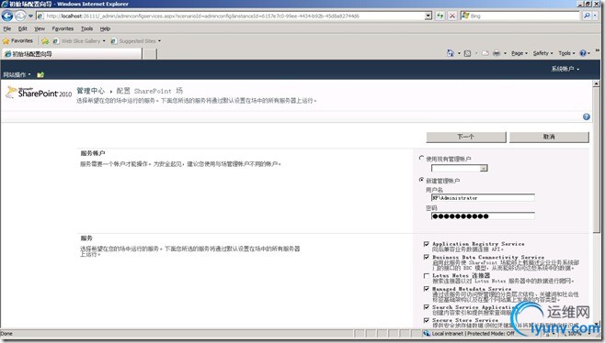This screenshot has height=343, width=605.
Task: Select the 初始场配置向导 browser tab
Action: (x=72, y=54)
